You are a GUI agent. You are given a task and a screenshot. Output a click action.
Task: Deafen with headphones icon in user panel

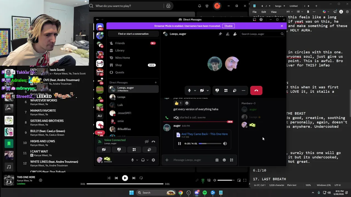point(143,160)
